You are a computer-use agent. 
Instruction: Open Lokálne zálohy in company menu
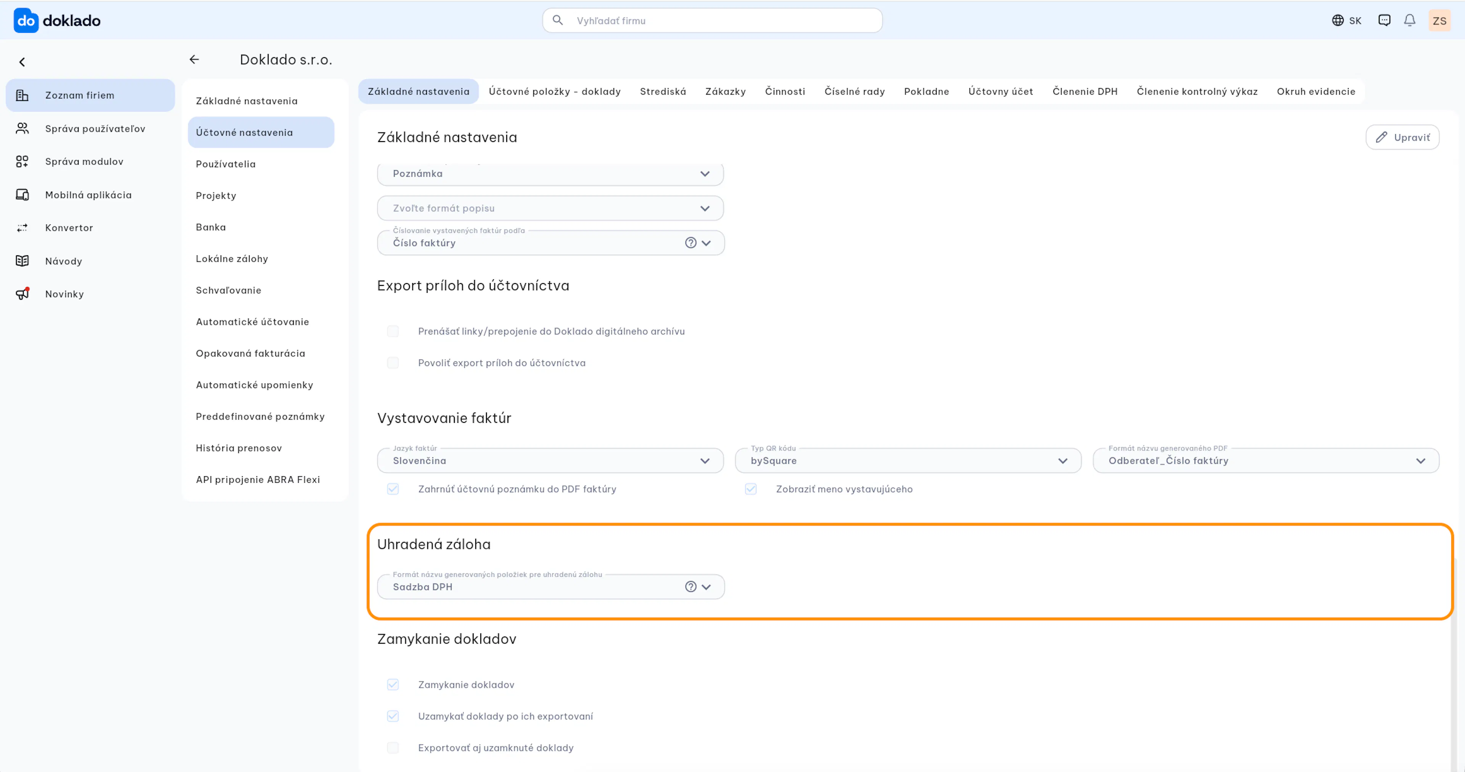coord(261,259)
